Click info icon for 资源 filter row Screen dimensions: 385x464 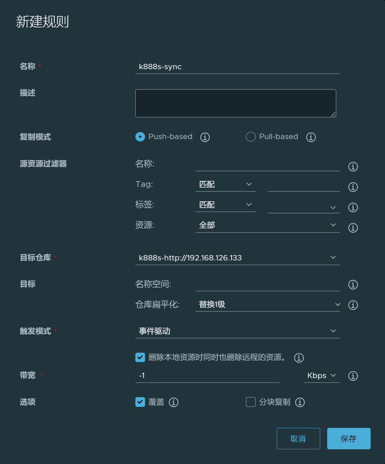point(353,228)
